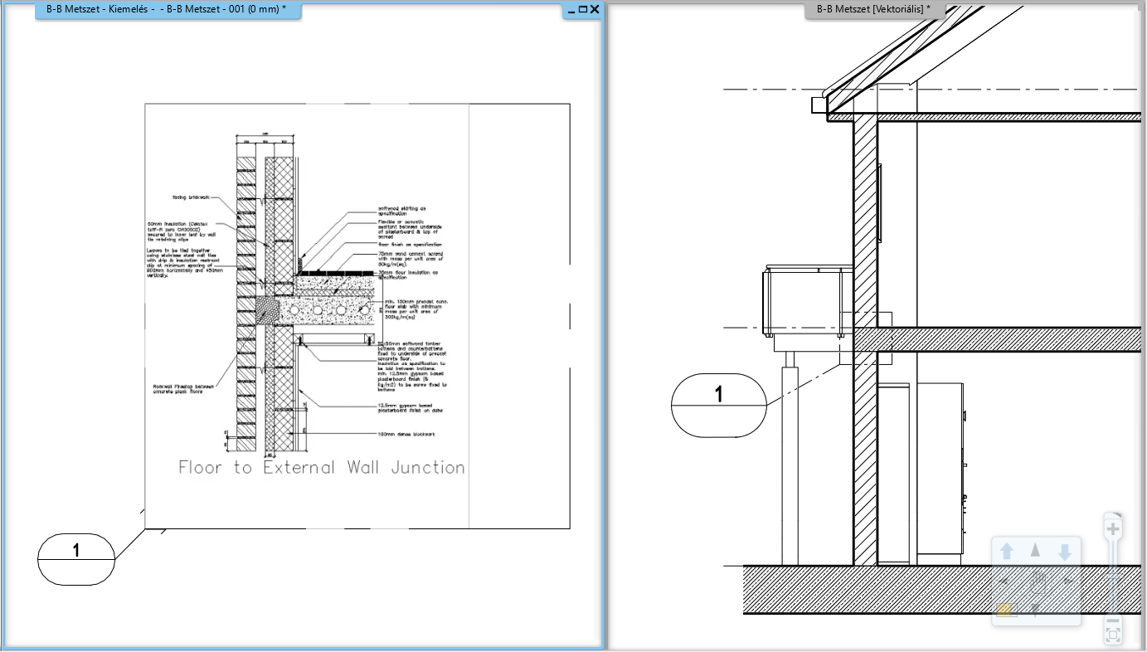This screenshot has height=652, width=1147.
Task: Click the blue down arrow in navigator
Action: click(x=1065, y=552)
